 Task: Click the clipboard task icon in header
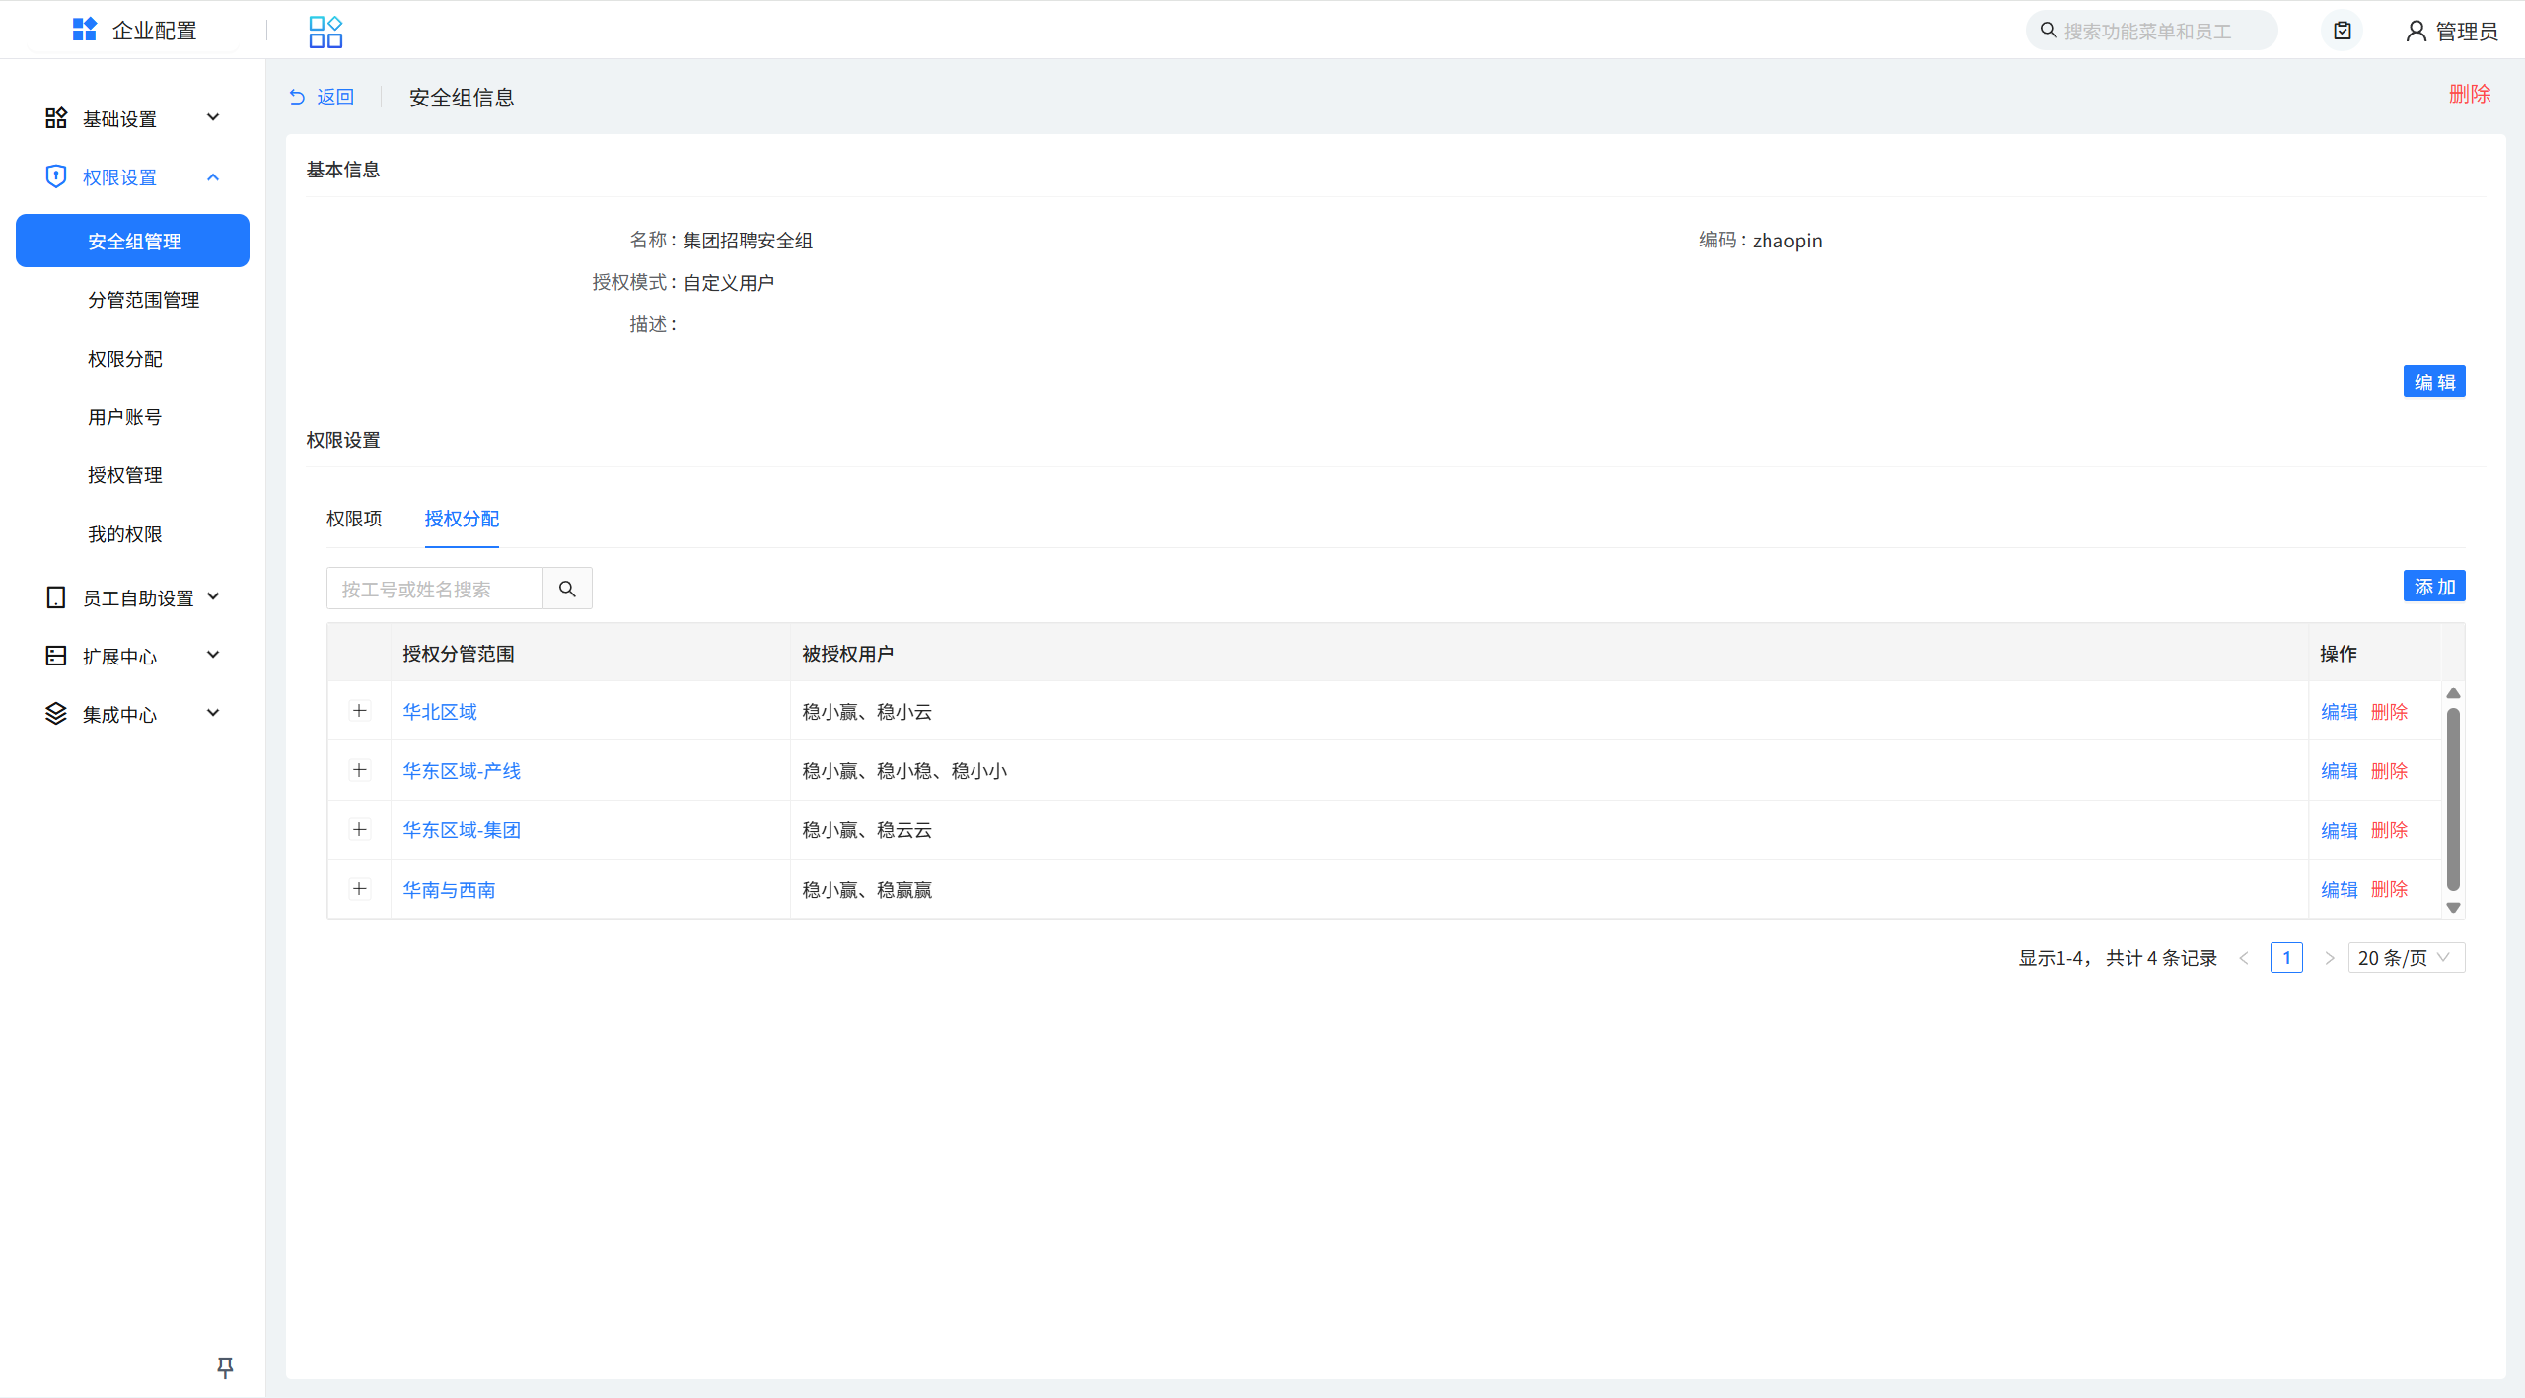pyautogui.click(x=2343, y=32)
